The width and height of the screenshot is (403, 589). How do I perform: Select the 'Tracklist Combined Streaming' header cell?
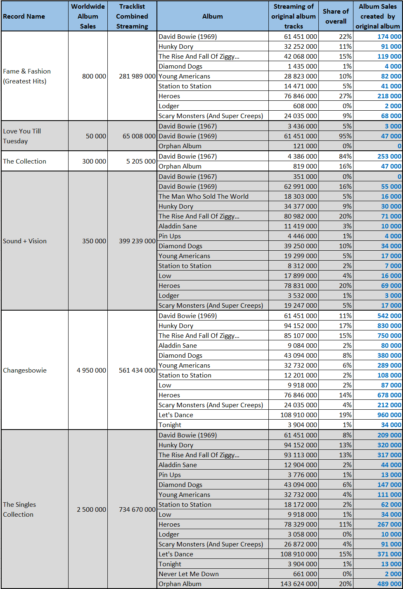coord(132,16)
